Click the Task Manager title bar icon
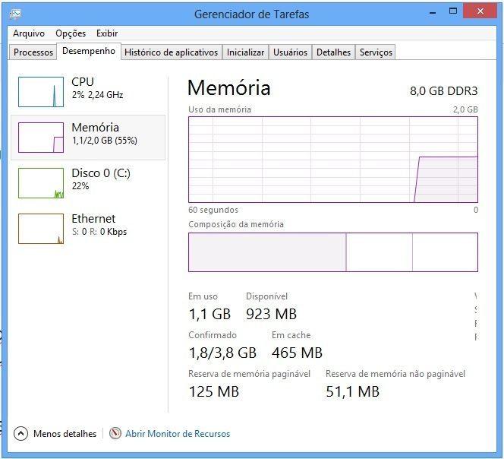 [16, 14]
